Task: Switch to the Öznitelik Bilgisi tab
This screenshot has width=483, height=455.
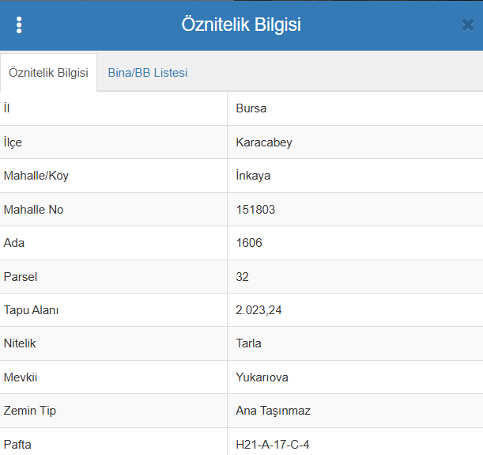Action: coord(48,73)
